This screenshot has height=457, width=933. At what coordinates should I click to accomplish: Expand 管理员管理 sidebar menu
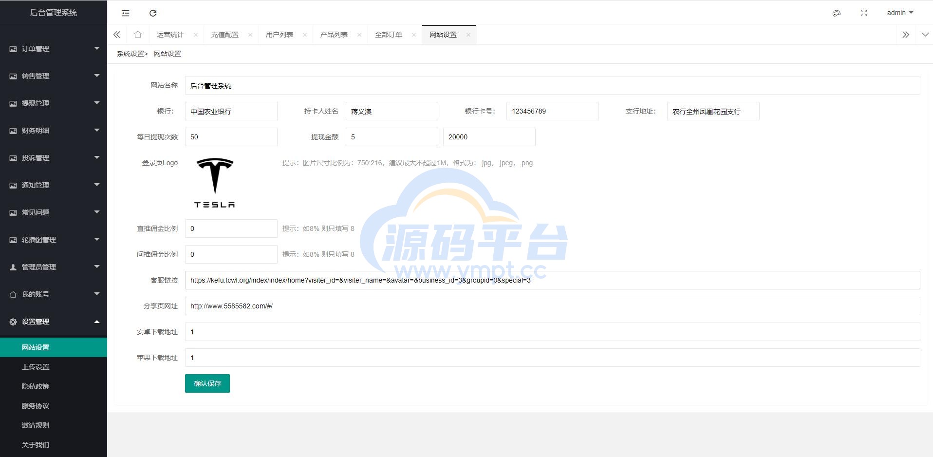pos(54,267)
